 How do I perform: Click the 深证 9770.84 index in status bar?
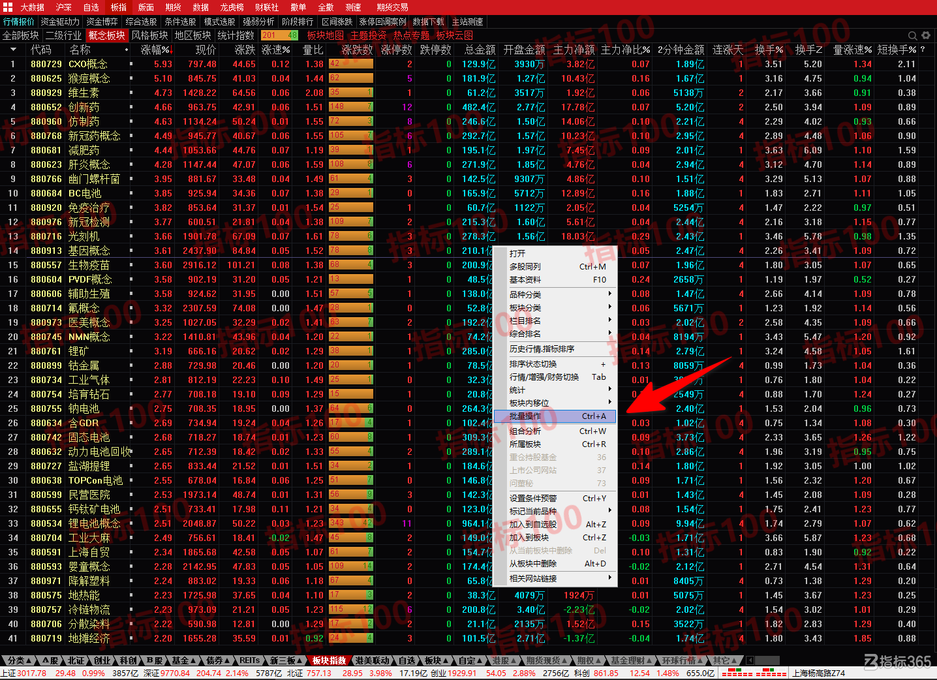166,673
